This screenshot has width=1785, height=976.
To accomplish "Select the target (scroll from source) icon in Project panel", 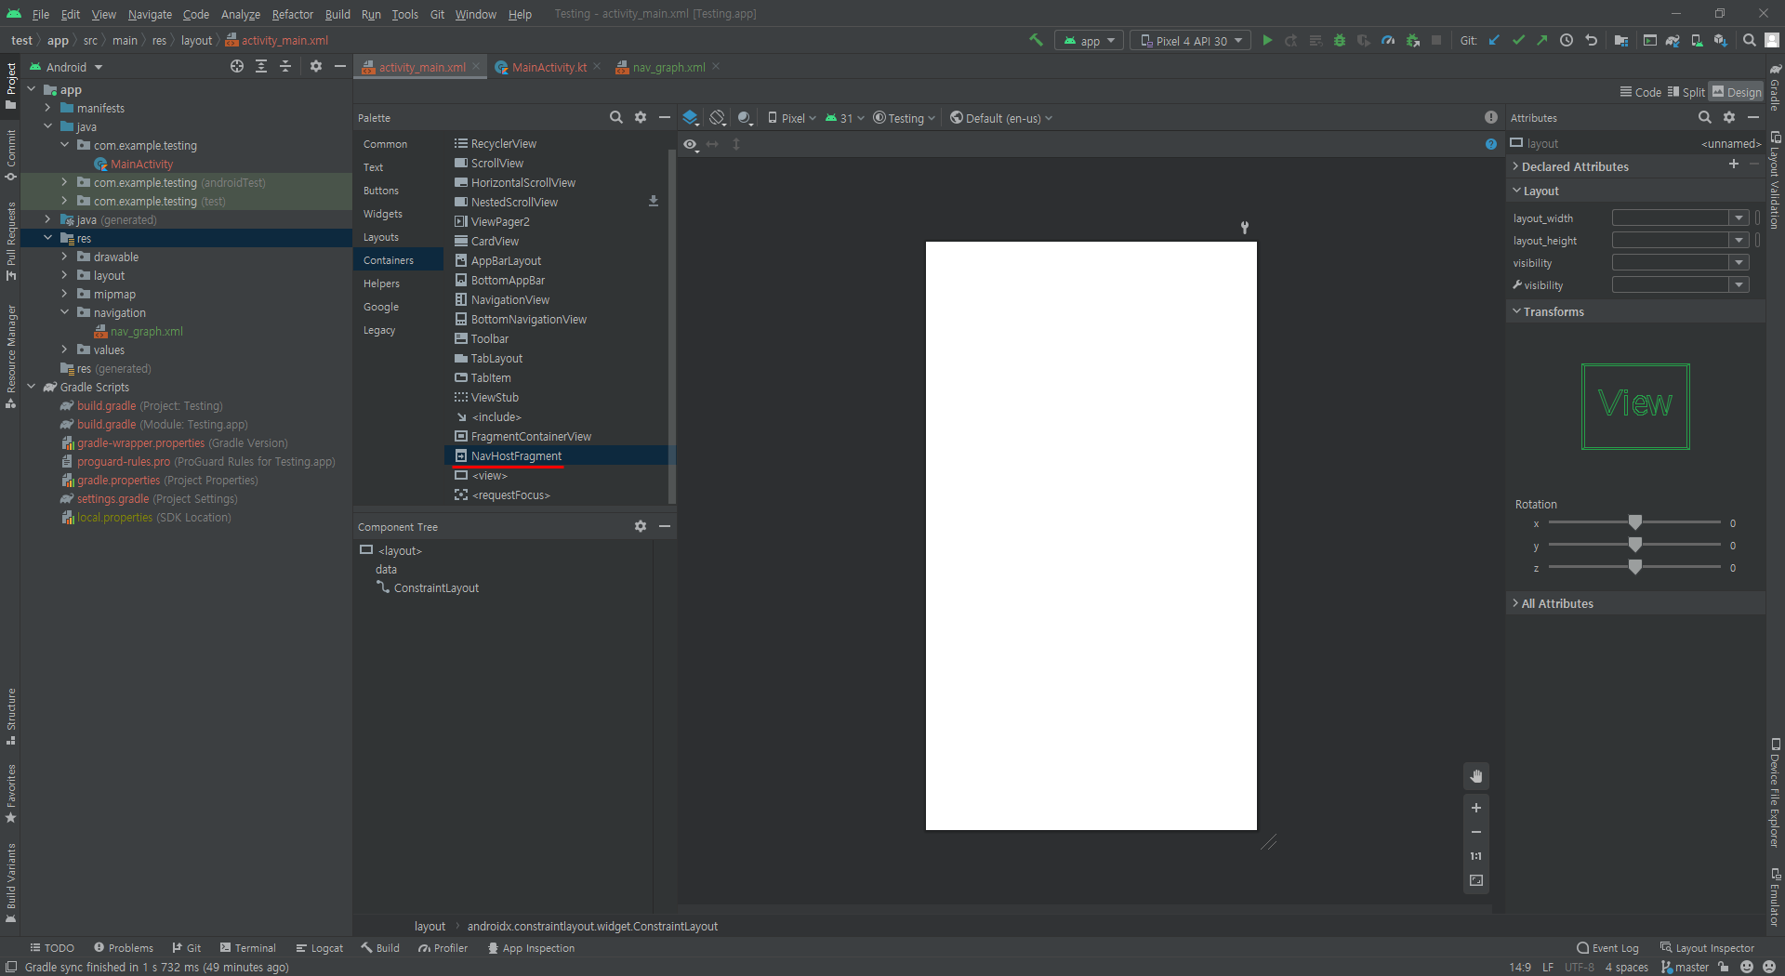I will pos(237,66).
